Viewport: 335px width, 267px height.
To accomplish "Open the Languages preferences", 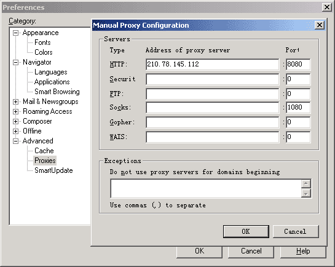I will coord(51,72).
